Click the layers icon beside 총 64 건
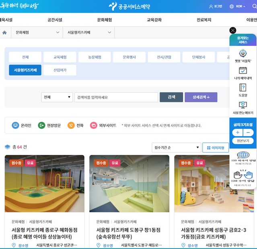This screenshot has height=249, width=257. tap(7, 147)
